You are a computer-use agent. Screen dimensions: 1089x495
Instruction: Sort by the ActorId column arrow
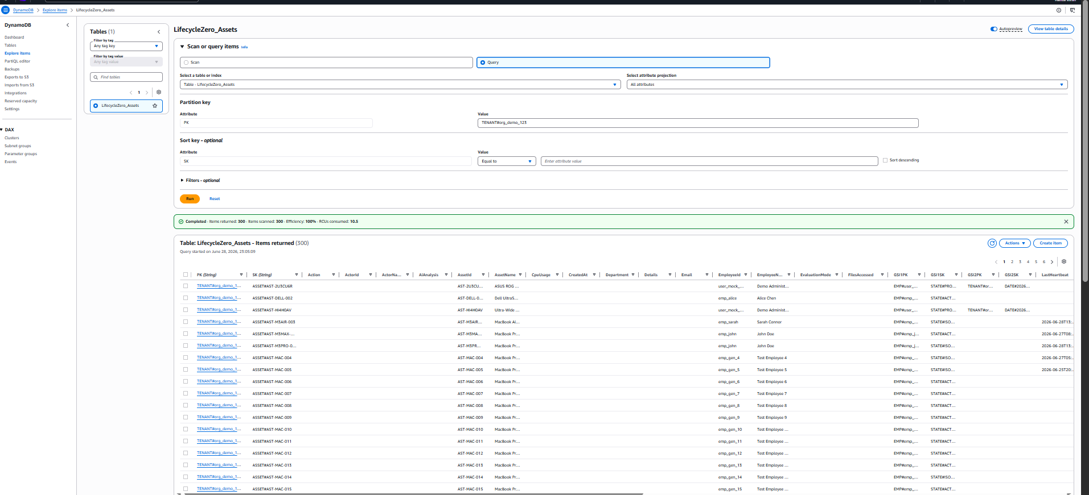(x=371, y=275)
